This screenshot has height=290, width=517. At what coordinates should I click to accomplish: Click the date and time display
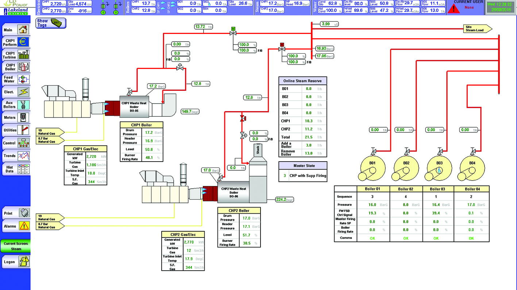pos(500,7)
